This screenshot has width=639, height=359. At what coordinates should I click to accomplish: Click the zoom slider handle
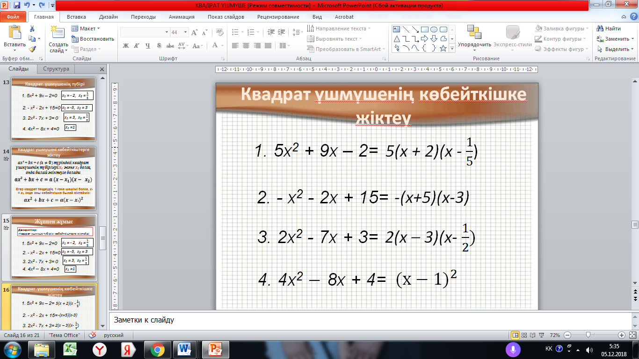coord(588,335)
